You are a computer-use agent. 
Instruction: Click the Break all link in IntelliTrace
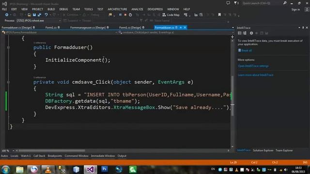point(247,50)
